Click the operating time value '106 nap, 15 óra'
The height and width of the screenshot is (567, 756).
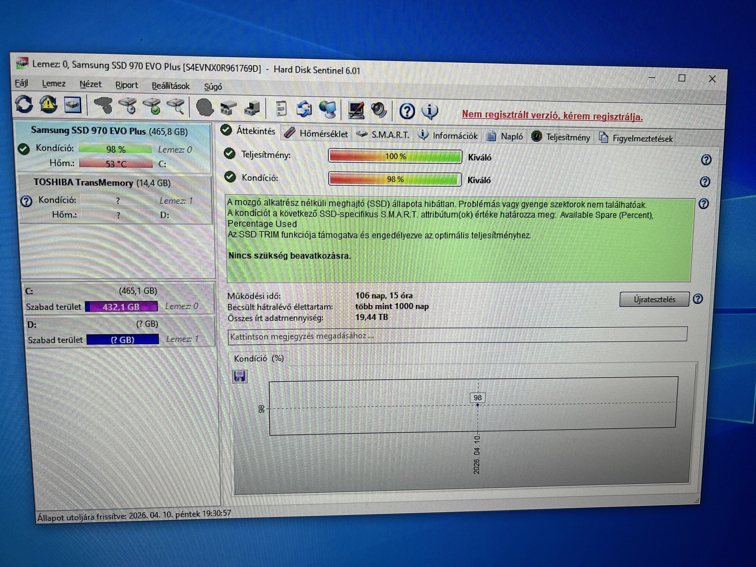click(x=384, y=296)
